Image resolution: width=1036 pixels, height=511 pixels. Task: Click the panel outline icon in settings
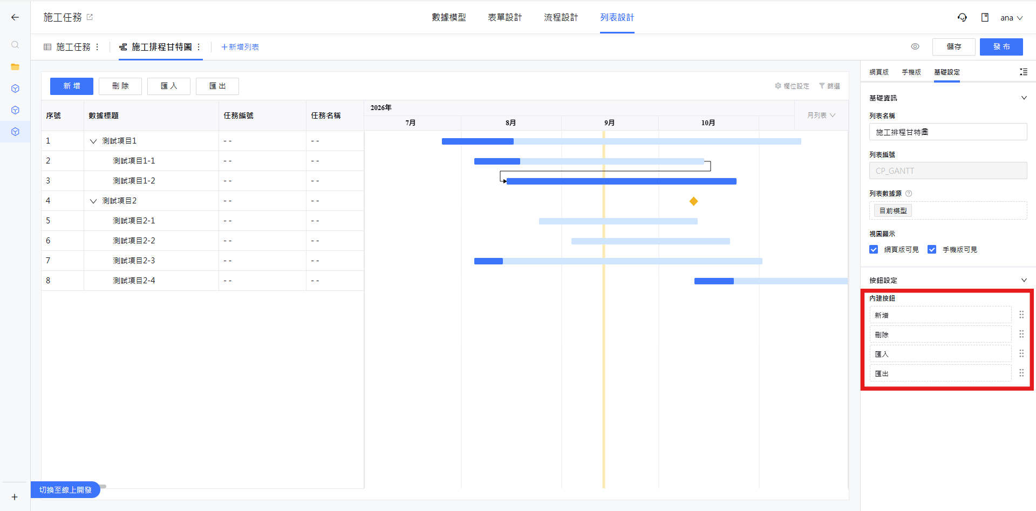tap(1023, 72)
